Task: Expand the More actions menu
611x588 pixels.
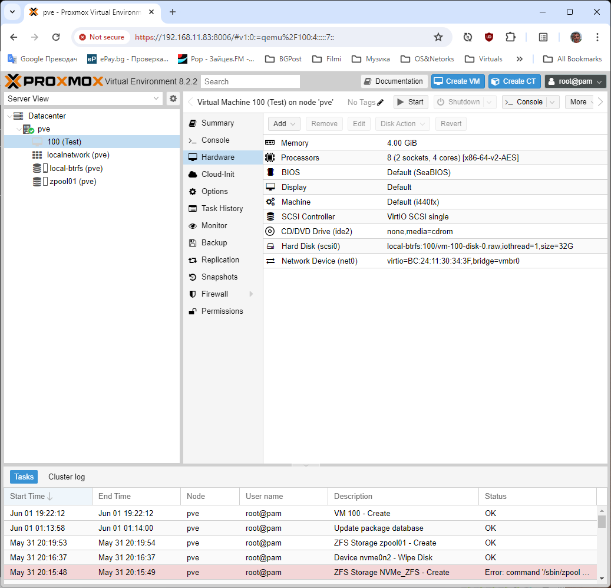Action: 580,102
